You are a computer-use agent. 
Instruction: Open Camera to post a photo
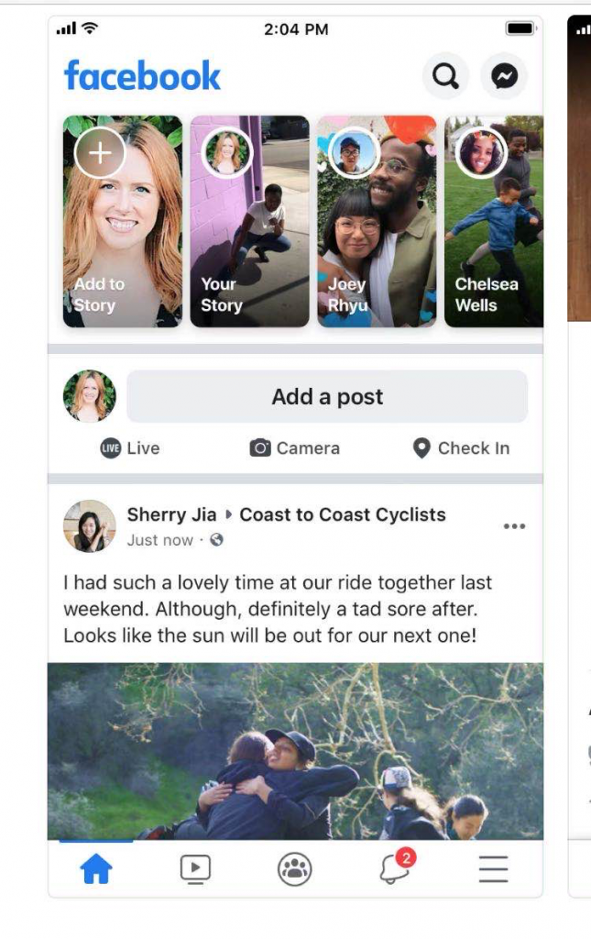pos(294,447)
